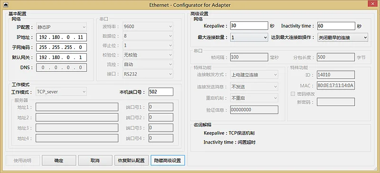Click the 地址1 server address field
Image resolution: width=380 pixels, height=173 pixels.
[77, 107]
